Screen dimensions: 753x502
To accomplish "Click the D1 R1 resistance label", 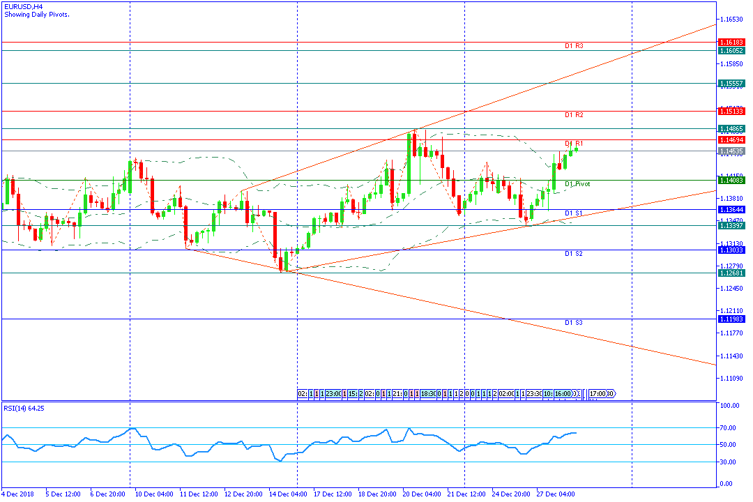I will click(574, 144).
